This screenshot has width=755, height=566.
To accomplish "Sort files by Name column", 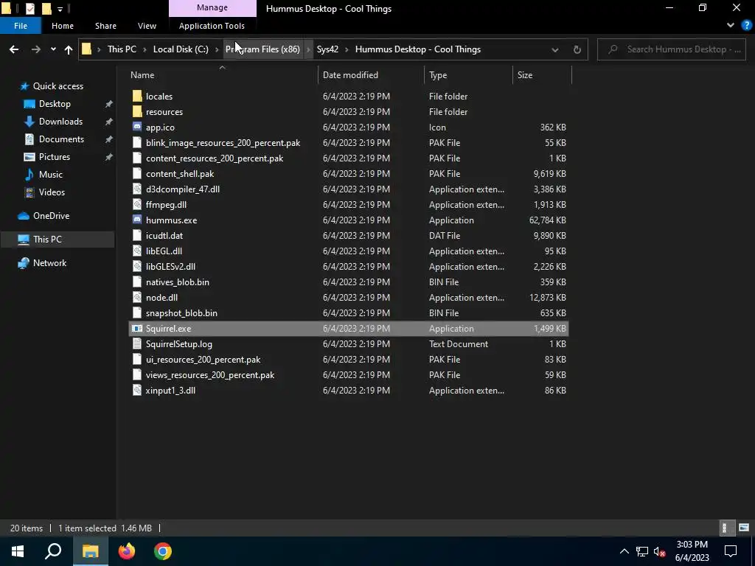I will (x=142, y=75).
